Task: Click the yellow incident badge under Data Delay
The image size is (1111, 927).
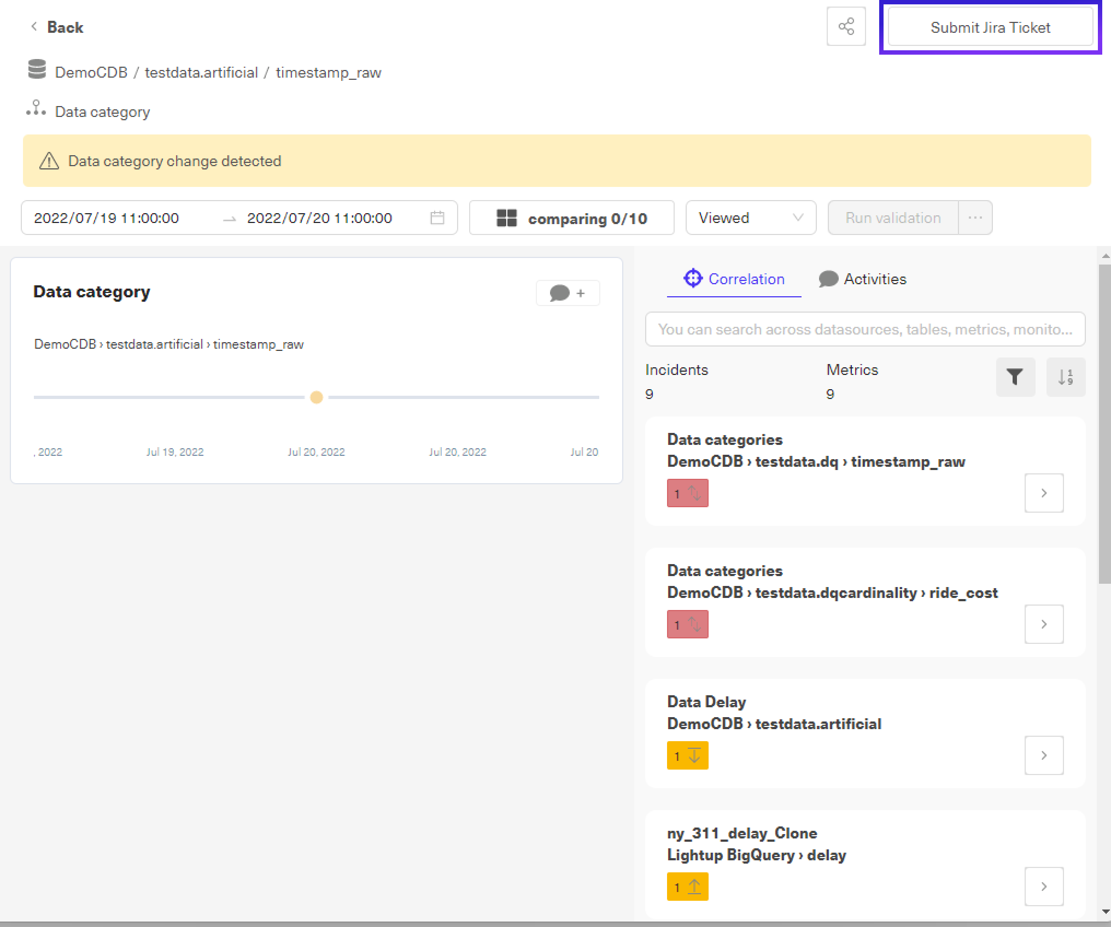Action: coord(687,755)
